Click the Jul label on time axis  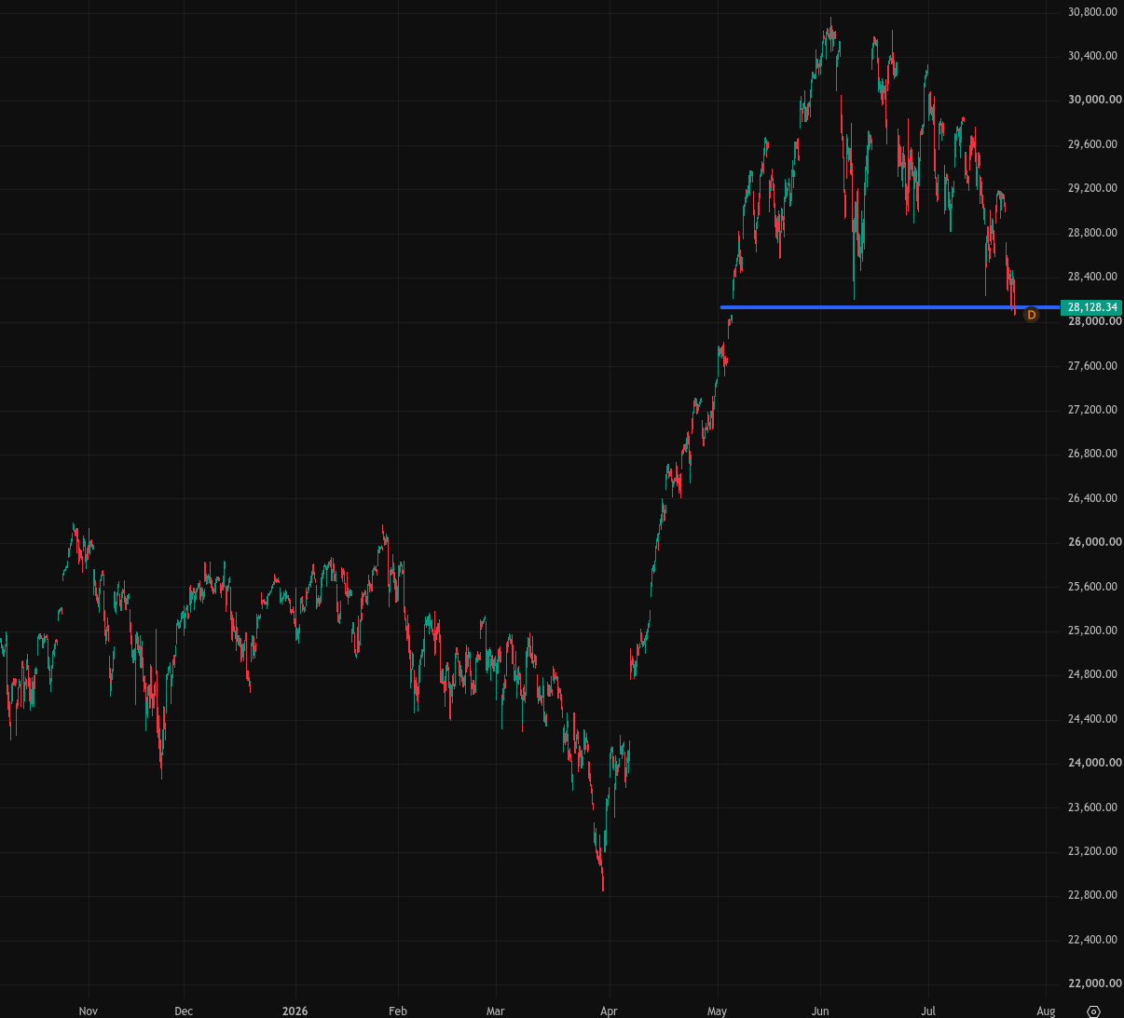tap(928, 1011)
